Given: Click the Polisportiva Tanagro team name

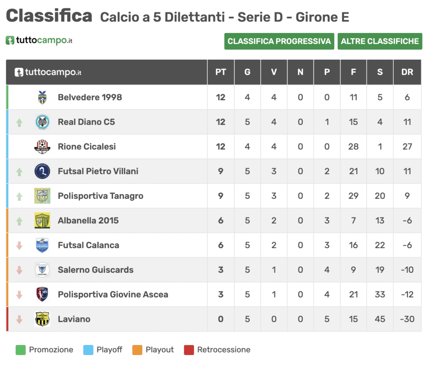Looking at the screenshot, I should coord(100,196).
